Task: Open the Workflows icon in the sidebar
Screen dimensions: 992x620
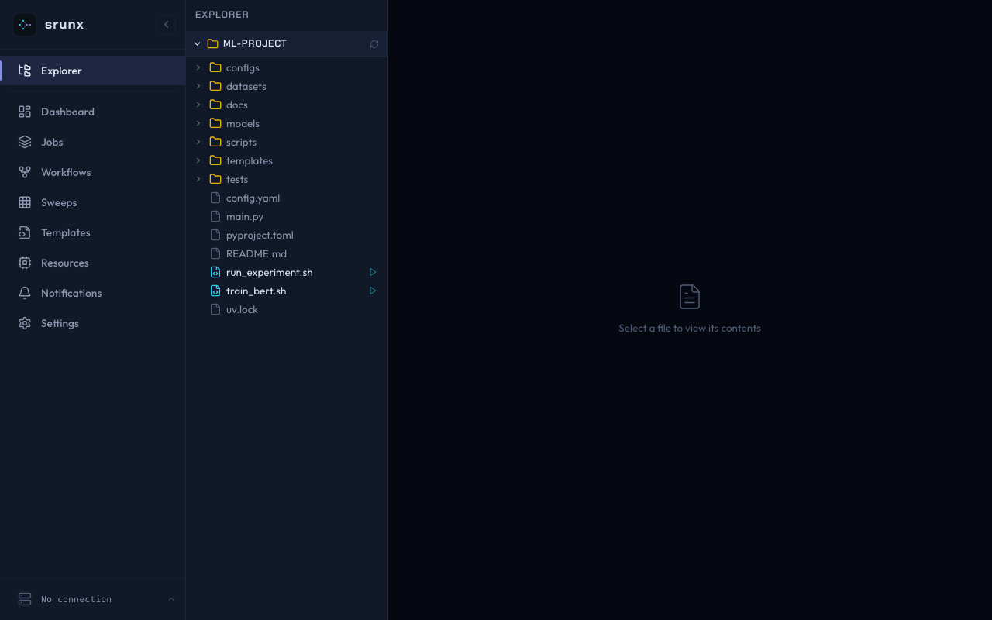Action: coord(25,172)
